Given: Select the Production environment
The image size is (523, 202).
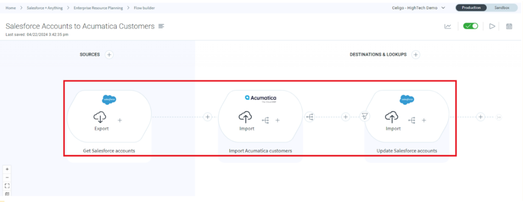Looking at the screenshot, I should [471, 8].
